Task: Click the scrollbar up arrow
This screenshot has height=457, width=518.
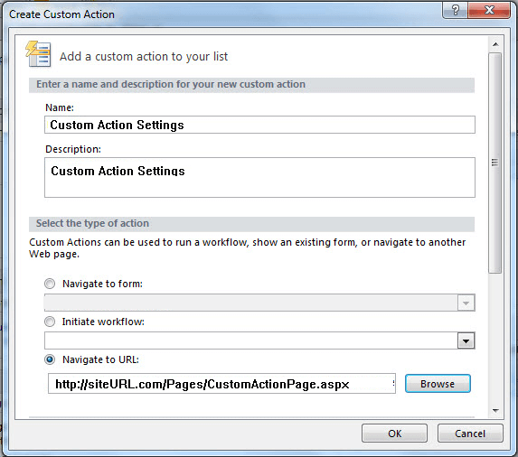Action: coord(495,44)
